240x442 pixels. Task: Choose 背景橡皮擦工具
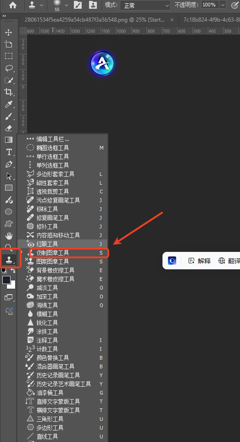click(x=63, y=270)
